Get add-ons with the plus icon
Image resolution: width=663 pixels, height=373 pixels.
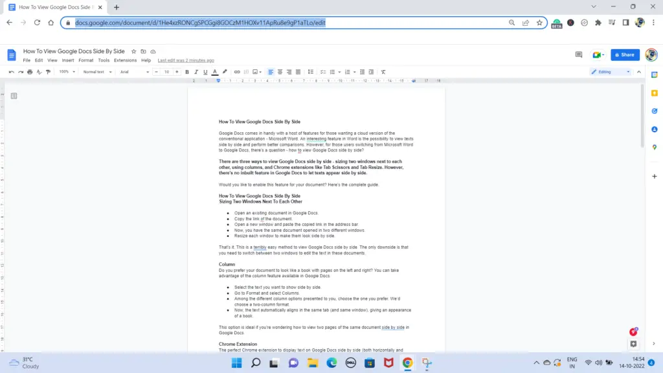(655, 176)
